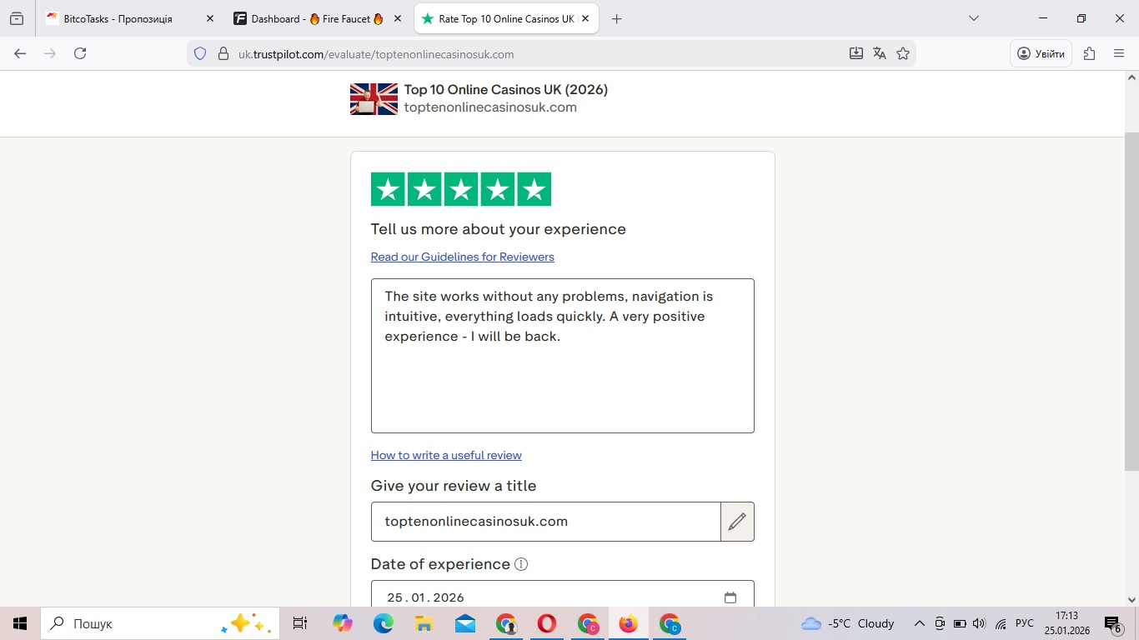Open the taskbar clock and date
This screenshot has width=1139, height=640.
[x=1066, y=623]
